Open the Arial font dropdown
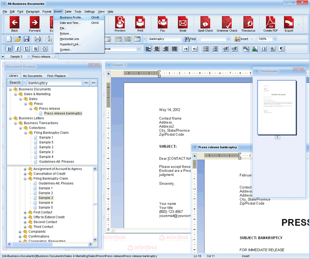This screenshot has width=310, height=259. 138,49
